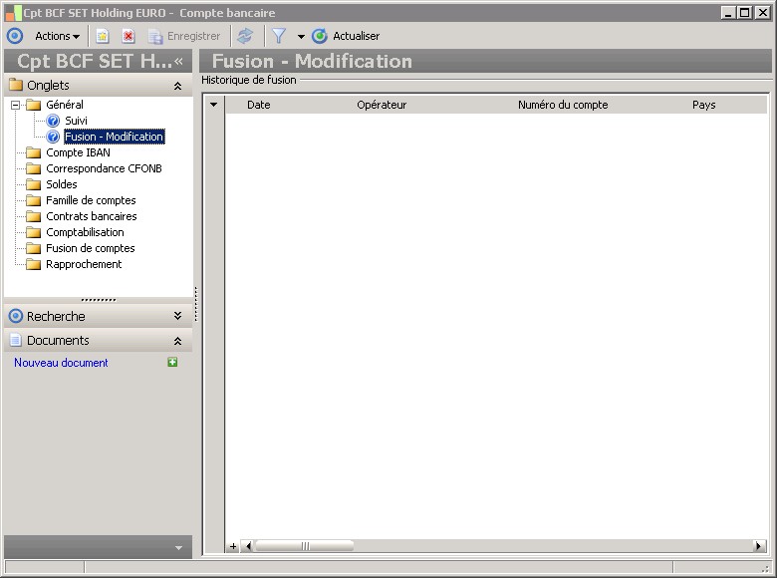Viewport: 777px width, 578px height.
Task: Click the filter funnel icon
Action: click(x=279, y=36)
